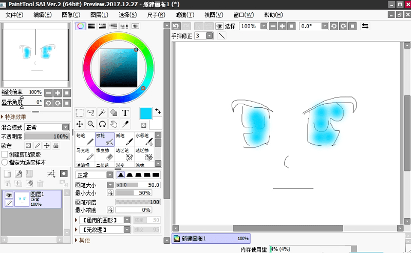Open the 图层(L) menu

(99, 15)
